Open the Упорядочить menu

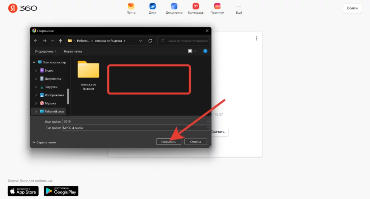(46, 51)
